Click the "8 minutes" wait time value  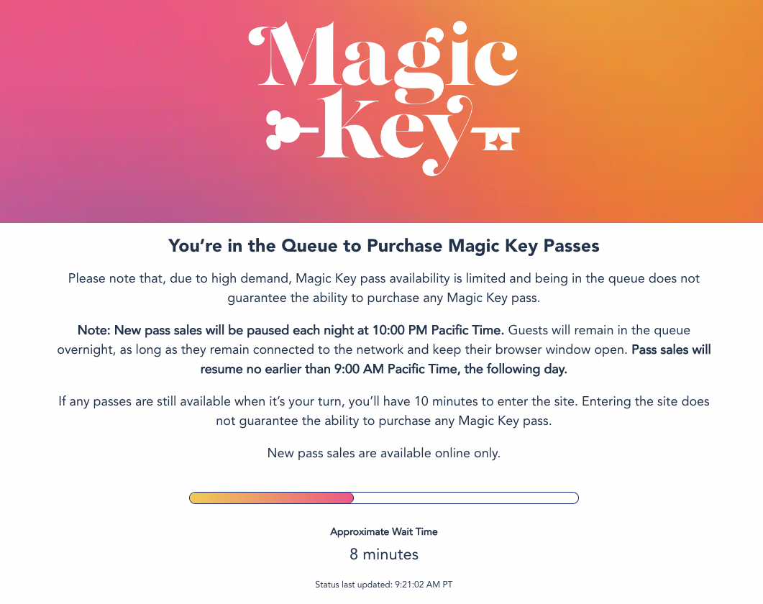click(x=383, y=554)
